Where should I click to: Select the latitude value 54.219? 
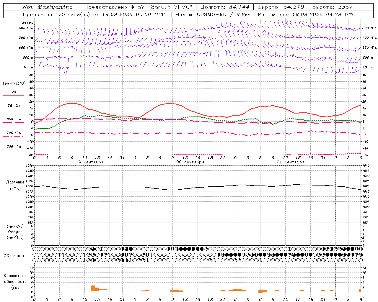pos(294,7)
